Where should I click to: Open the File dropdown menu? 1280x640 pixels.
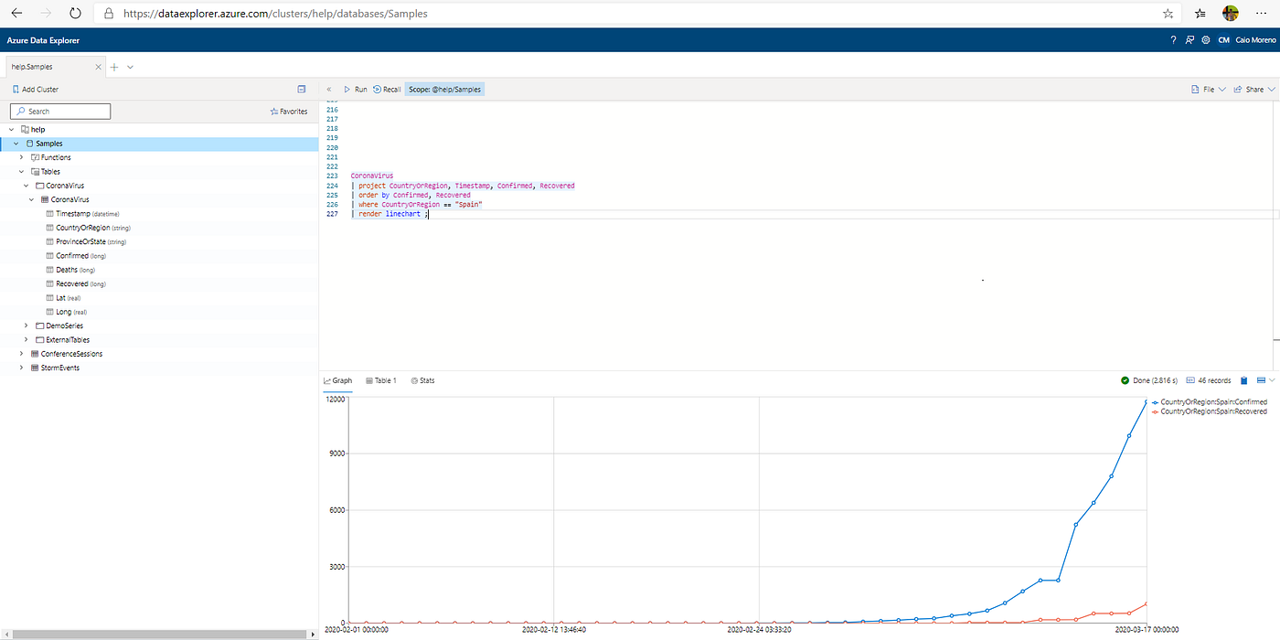(x=1208, y=89)
